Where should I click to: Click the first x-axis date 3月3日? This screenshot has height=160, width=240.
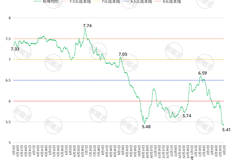point(13,152)
